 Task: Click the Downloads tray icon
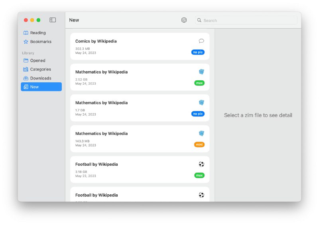pyautogui.click(x=26, y=78)
